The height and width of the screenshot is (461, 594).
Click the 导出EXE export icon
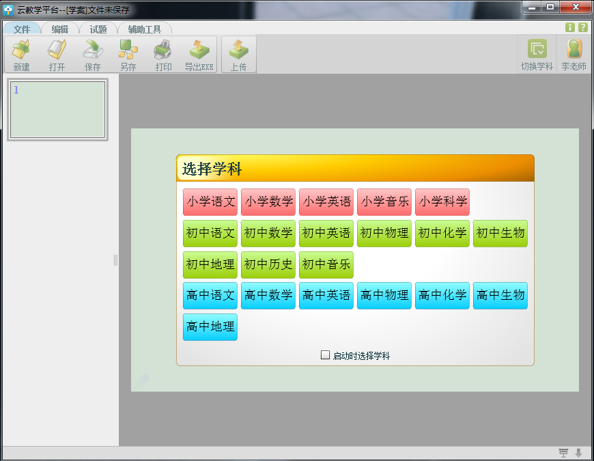199,54
